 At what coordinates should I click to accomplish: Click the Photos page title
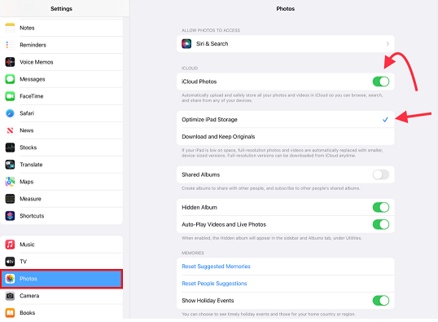coord(286,9)
